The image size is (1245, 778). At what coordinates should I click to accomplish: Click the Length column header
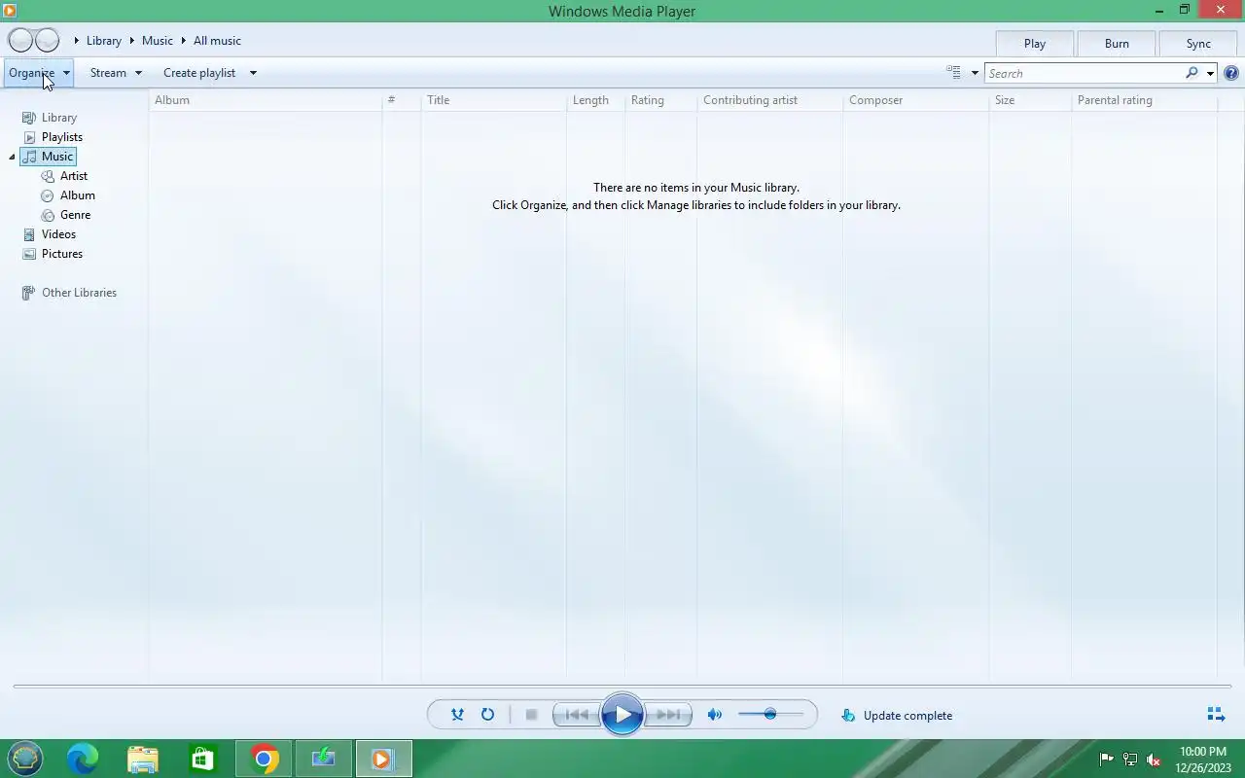pos(595,100)
